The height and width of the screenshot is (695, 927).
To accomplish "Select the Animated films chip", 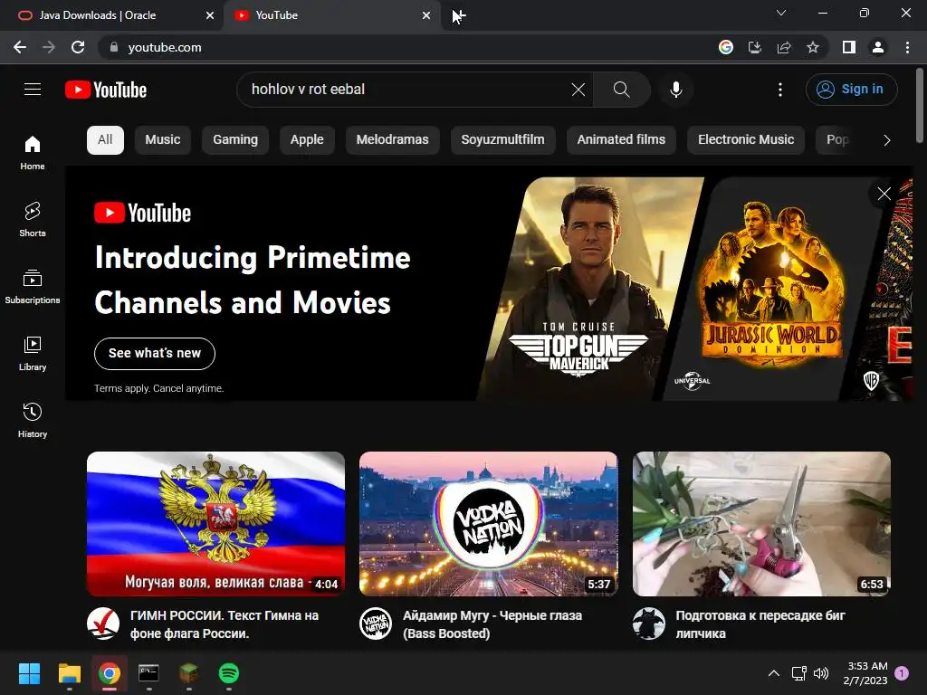I will tap(621, 140).
